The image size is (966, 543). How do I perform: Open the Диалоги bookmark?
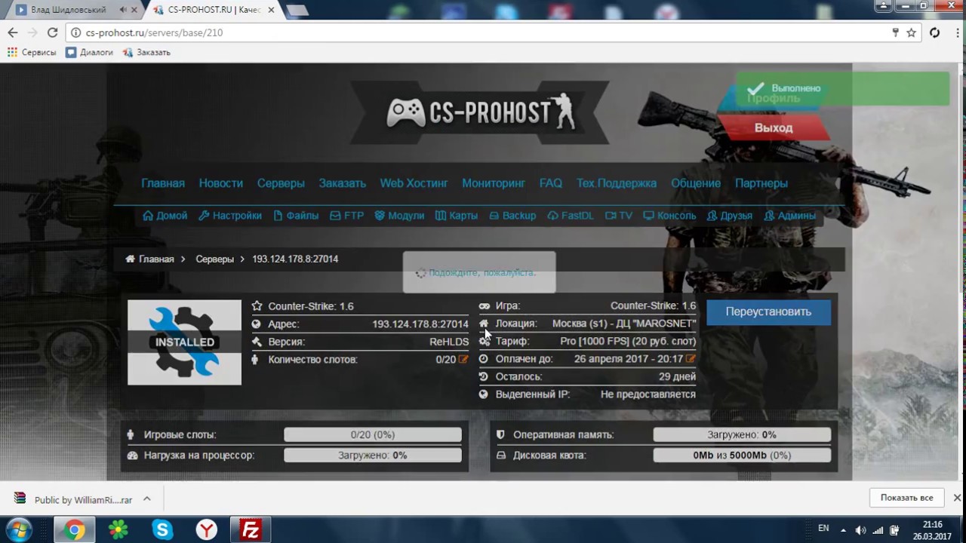click(89, 52)
